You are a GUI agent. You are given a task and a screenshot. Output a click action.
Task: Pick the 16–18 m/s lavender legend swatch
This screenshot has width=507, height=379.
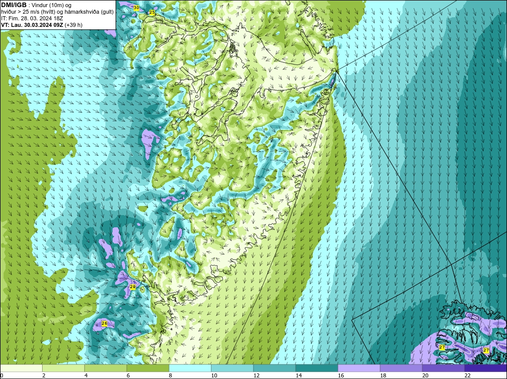pos(359,368)
